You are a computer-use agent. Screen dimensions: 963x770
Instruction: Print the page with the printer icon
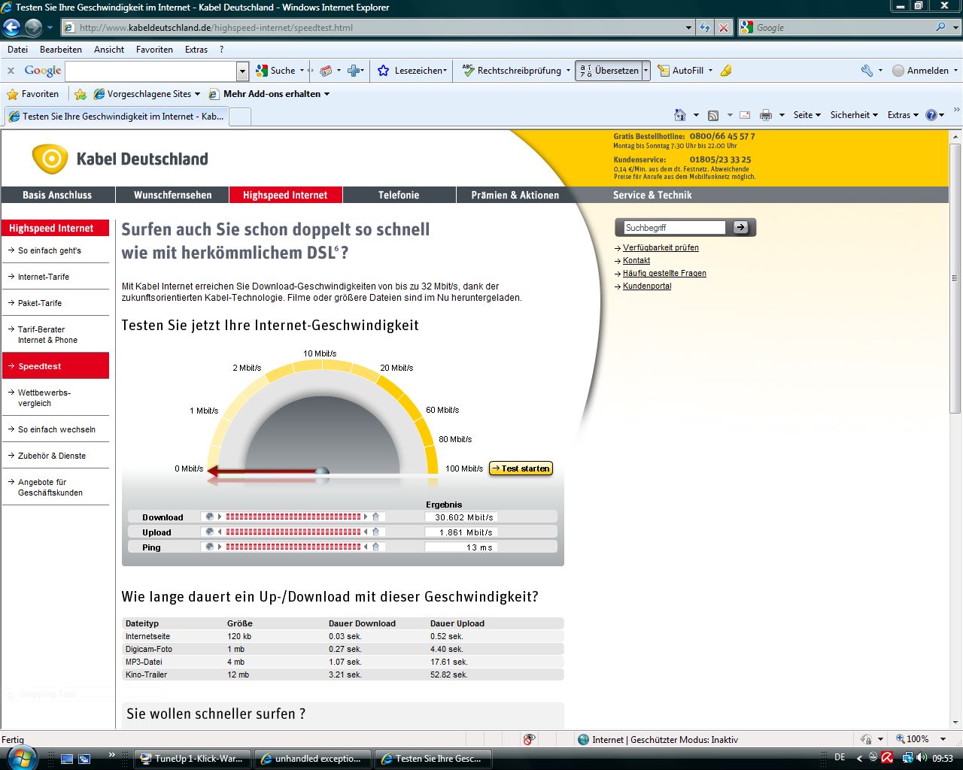pos(766,115)
